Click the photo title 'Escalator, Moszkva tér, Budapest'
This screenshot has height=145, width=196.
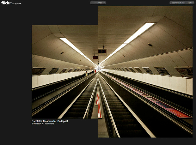pos(50,121)
